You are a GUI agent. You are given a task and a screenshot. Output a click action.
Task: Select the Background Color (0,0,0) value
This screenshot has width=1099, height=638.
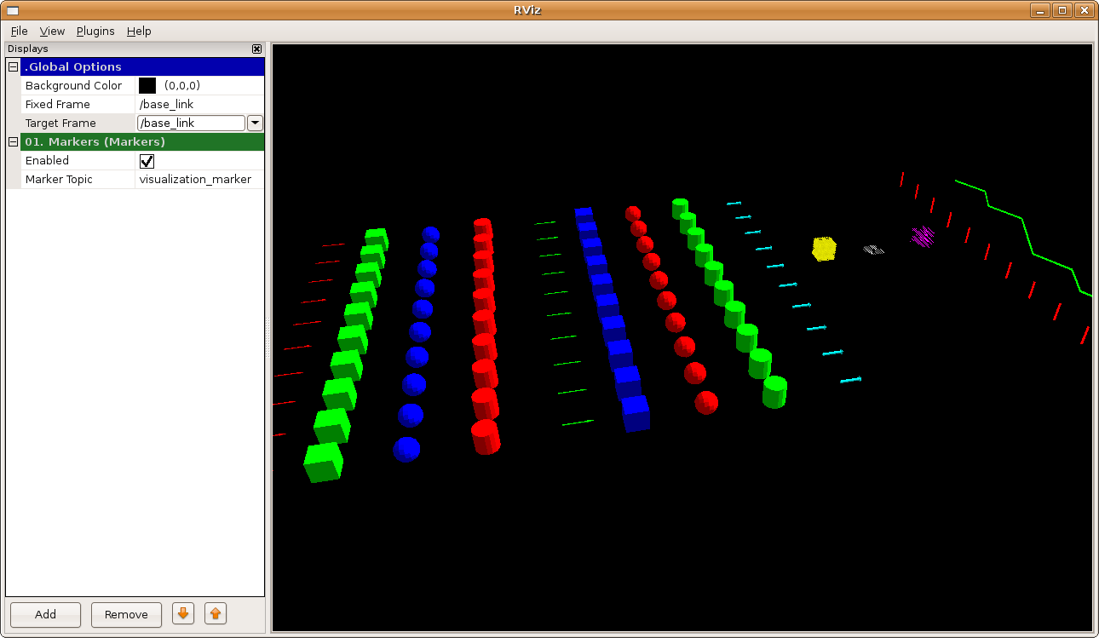tap(182, 85)
